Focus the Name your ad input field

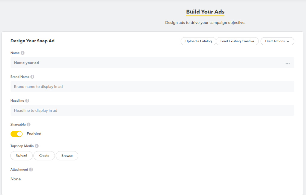click(146, 63)
